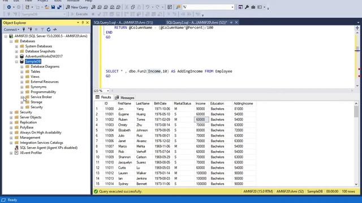The height and width of the screenshot is (203, 362).
Task: Click the results scrollbar down arrow
Action: pos(356,184)
